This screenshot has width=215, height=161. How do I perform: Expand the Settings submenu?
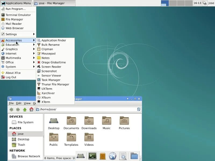[x=18, y=34]
